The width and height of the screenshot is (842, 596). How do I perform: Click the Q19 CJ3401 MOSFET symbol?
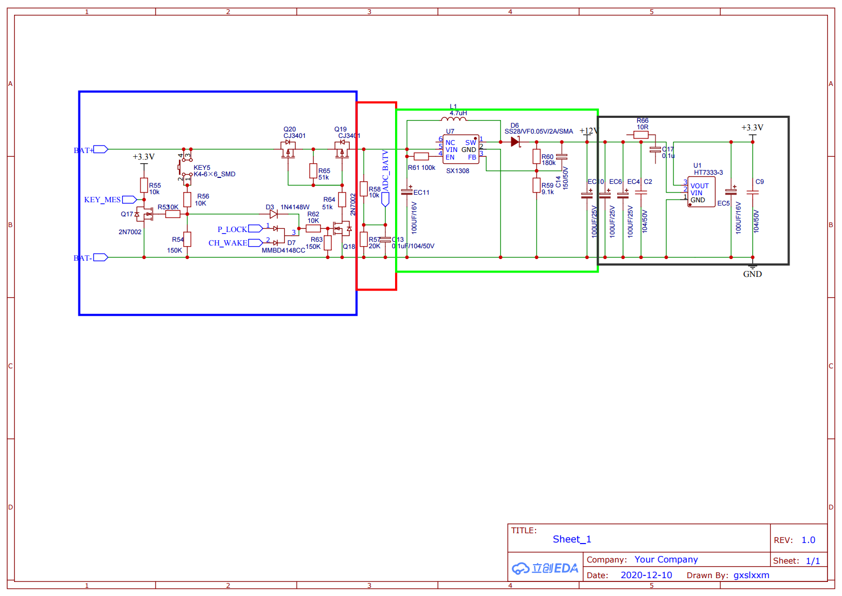tap(342, 150)
